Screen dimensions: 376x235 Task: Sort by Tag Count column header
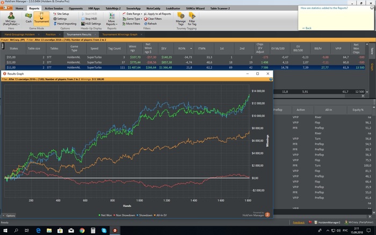(x=114, y=48)
